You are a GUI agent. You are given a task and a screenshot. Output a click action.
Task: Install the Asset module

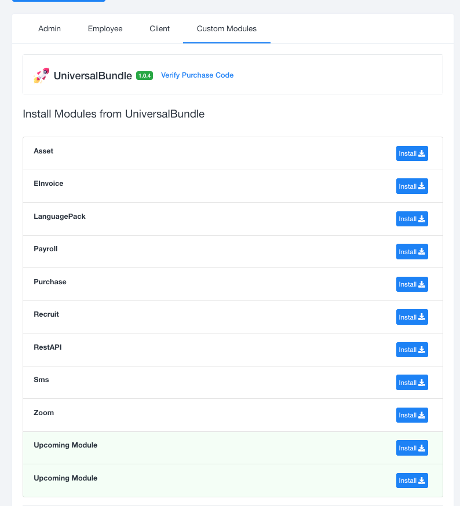click(x=412, y=153)
